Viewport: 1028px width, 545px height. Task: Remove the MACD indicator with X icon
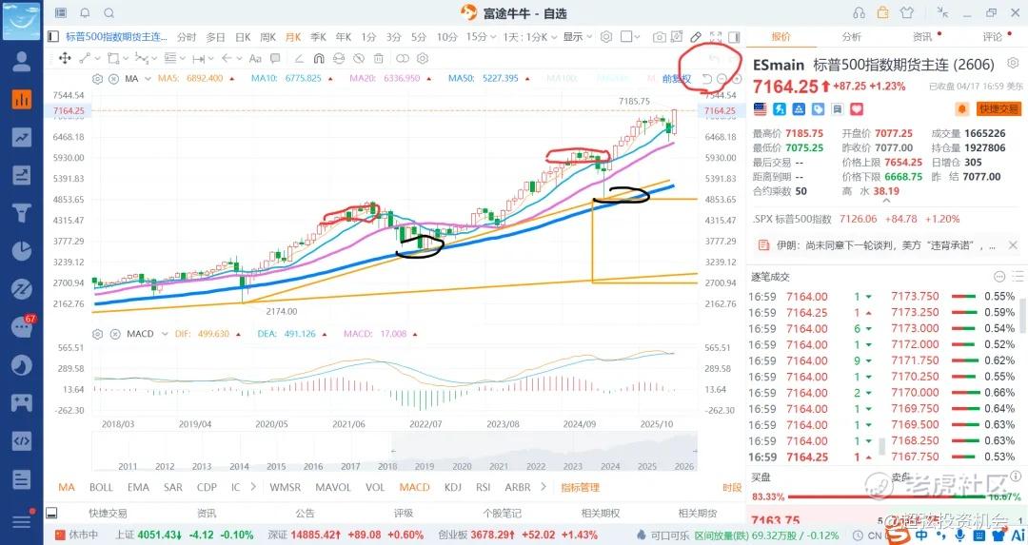pyautogui.click(x=115, y=334)
